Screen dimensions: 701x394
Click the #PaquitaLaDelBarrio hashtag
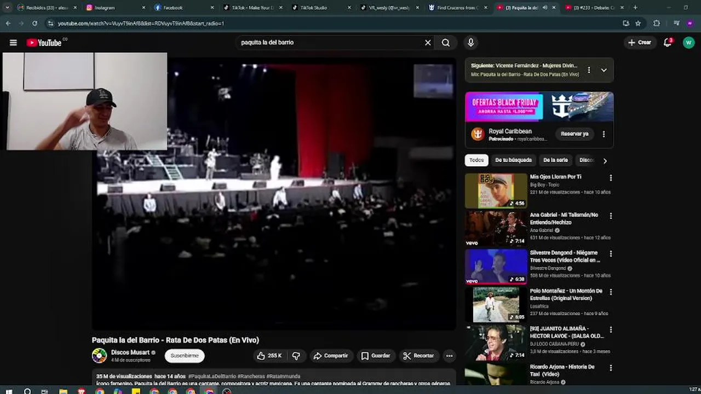click(212, 376)
